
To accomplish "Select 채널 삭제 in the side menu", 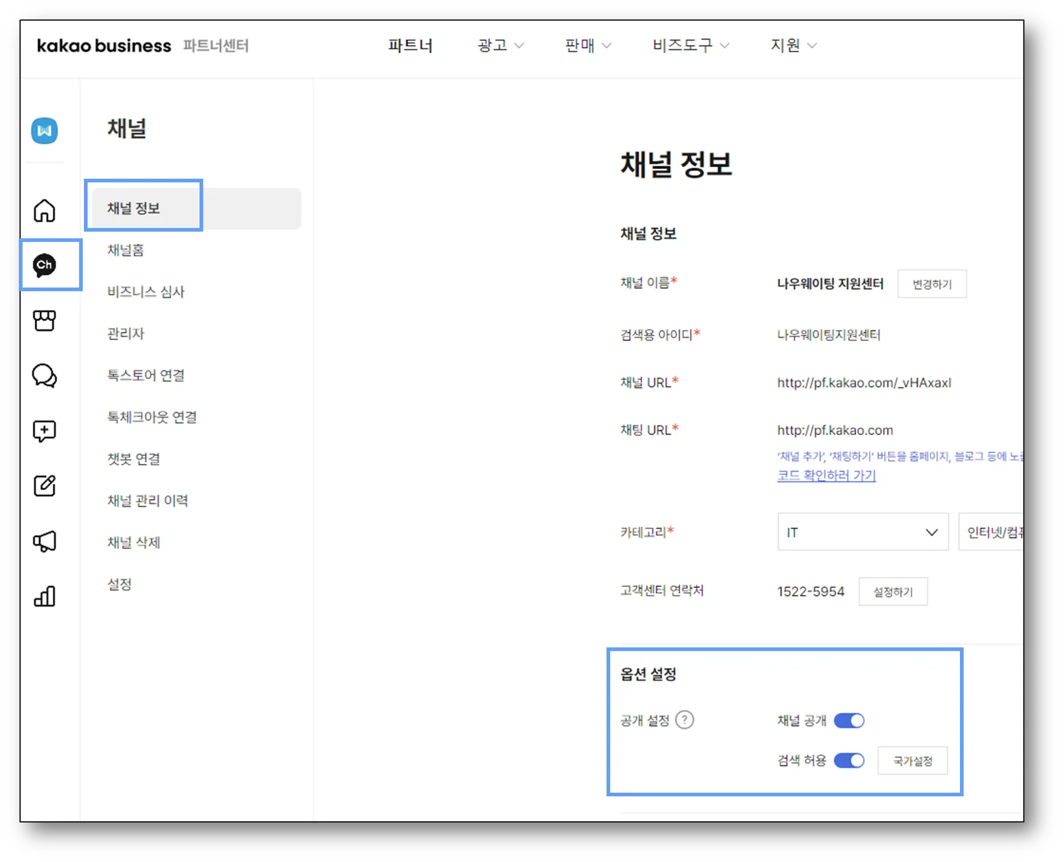I will pyautogui.click(x=134, y=543).
